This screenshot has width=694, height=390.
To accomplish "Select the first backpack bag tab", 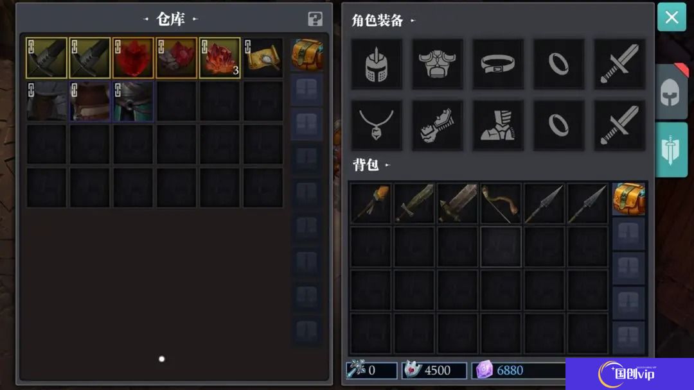I will [628, 199].
